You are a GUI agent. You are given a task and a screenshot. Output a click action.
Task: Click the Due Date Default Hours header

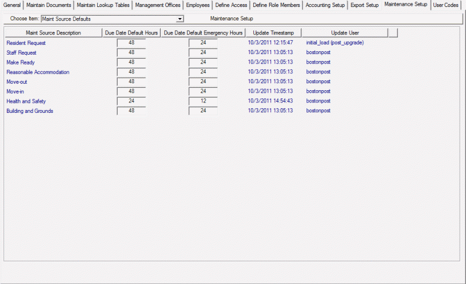132,33
